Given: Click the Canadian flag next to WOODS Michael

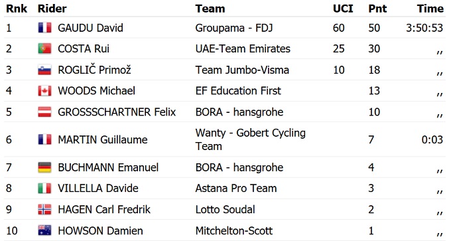Looking at the screenshot, I should (x=44, y=91).
